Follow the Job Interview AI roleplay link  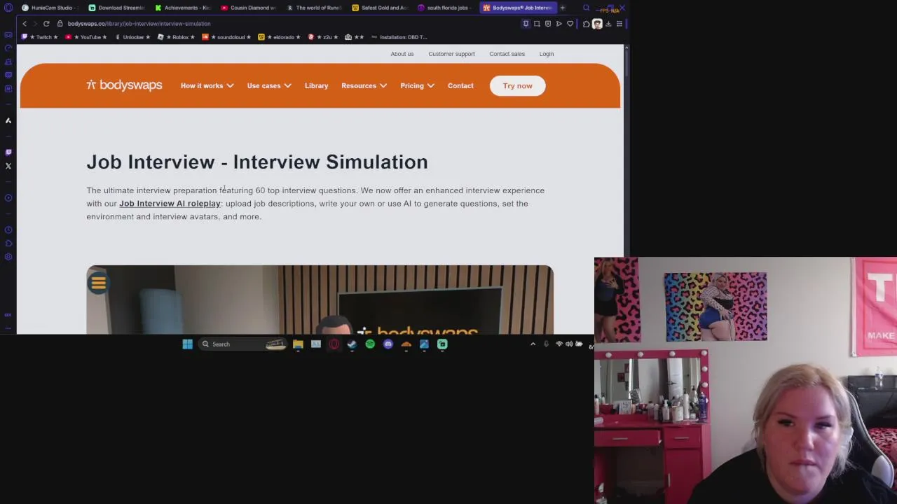(170, 204)
